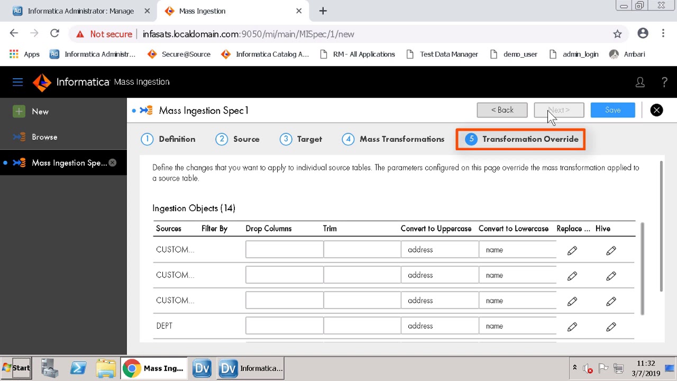Close the spec editor with X icon
Screen dimensions: 677x381
pyautogui.click(x=656, y=110)
